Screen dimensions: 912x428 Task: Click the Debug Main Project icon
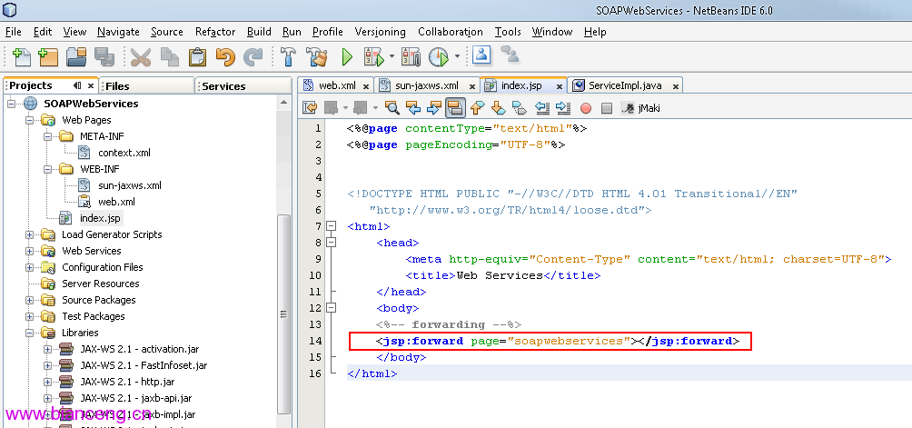point(374,57)
